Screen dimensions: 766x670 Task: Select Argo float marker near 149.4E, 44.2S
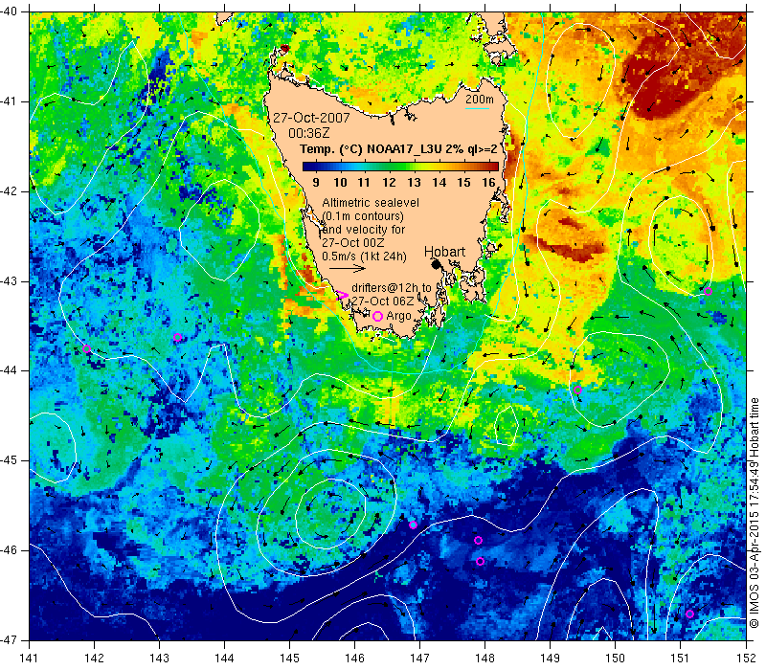[x=577, y=390]
